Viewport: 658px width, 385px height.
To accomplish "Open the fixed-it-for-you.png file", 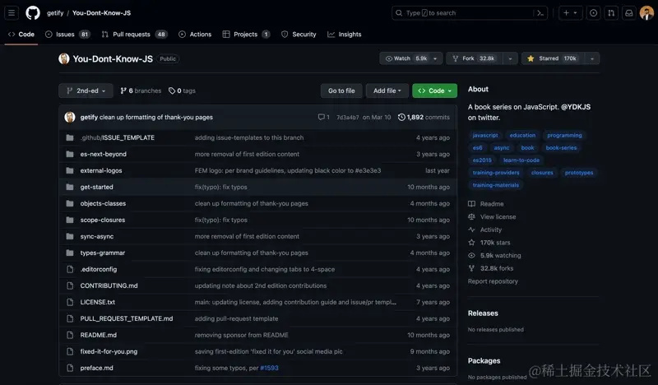I will tap(109, 351).
